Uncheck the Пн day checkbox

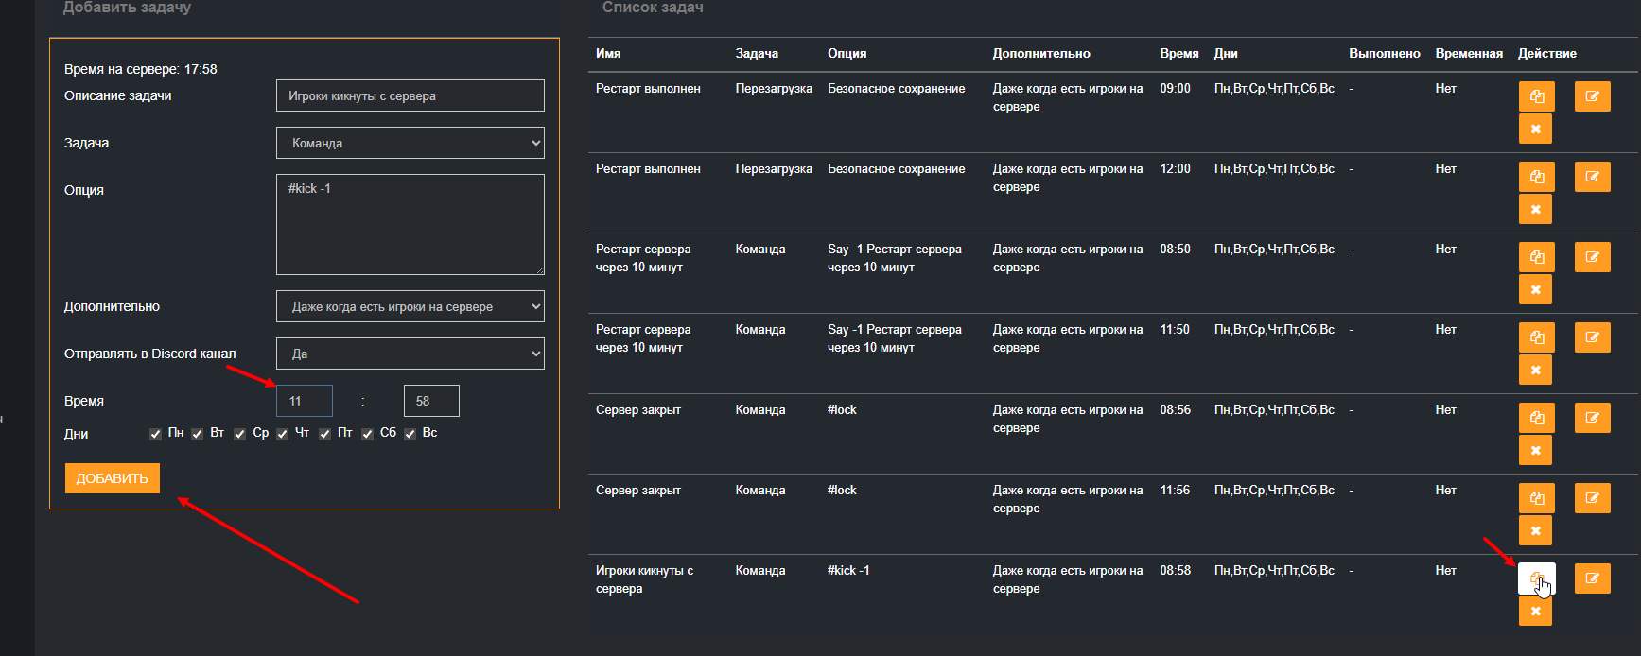tap(155, 434)
